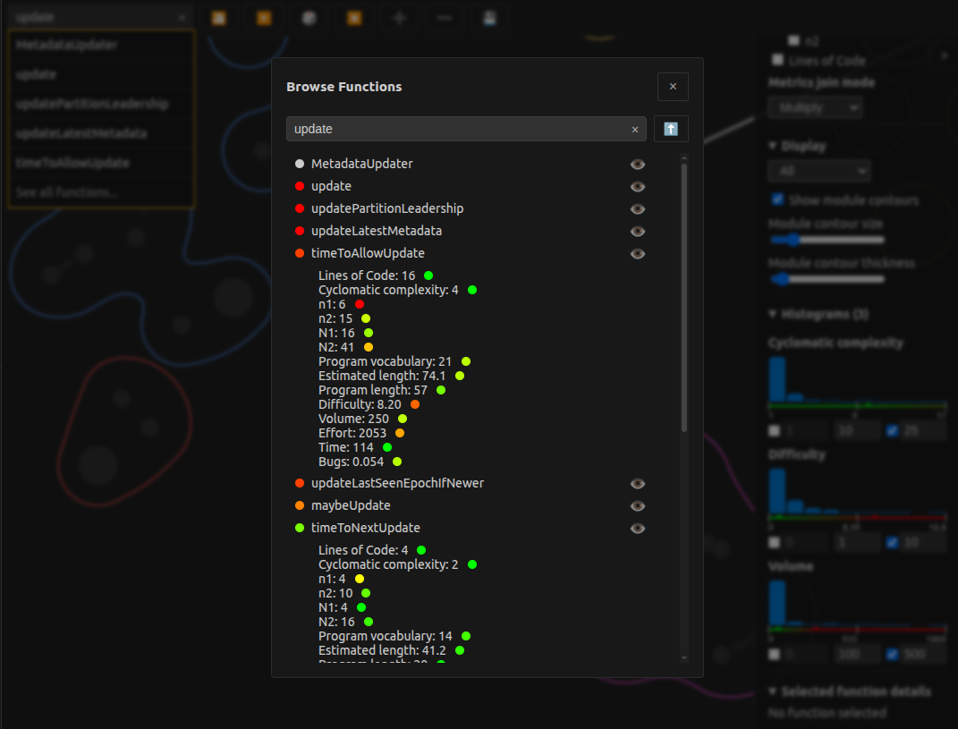Select 'timeToAllowUpdate' in the background suggestion list

click(101, 163)
